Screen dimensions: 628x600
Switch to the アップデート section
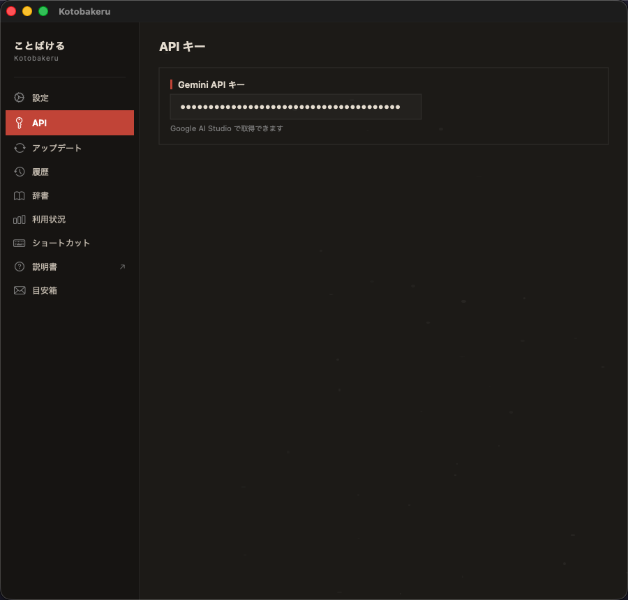click(x=57, y=148)
